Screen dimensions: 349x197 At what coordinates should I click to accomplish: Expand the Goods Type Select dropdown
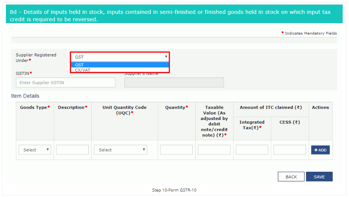(35, 150)
